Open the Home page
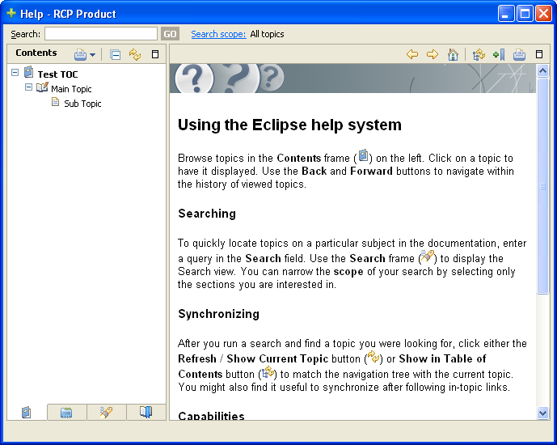This screenshot has width=557, height=445. click(453, 54)
